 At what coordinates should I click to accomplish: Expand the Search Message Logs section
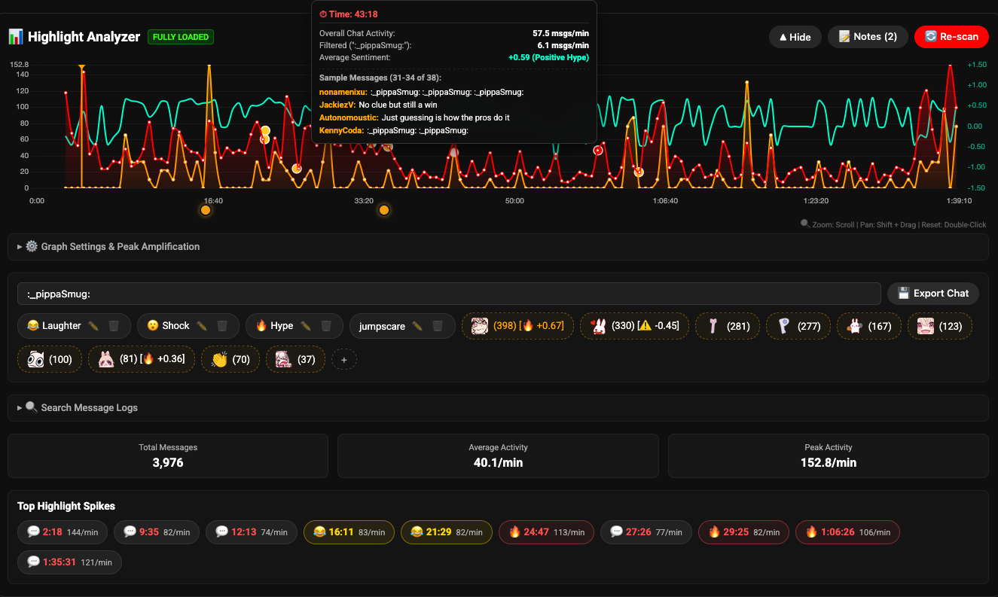(498, 407)
